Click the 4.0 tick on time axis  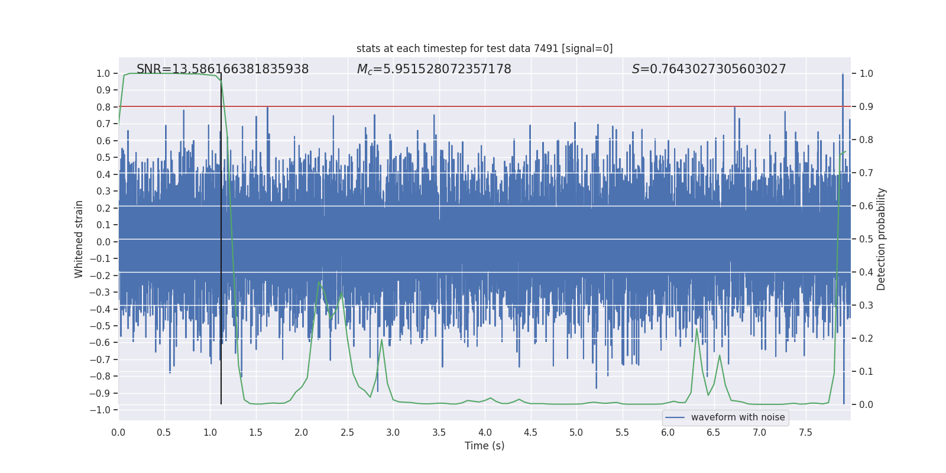pos(485,433)
